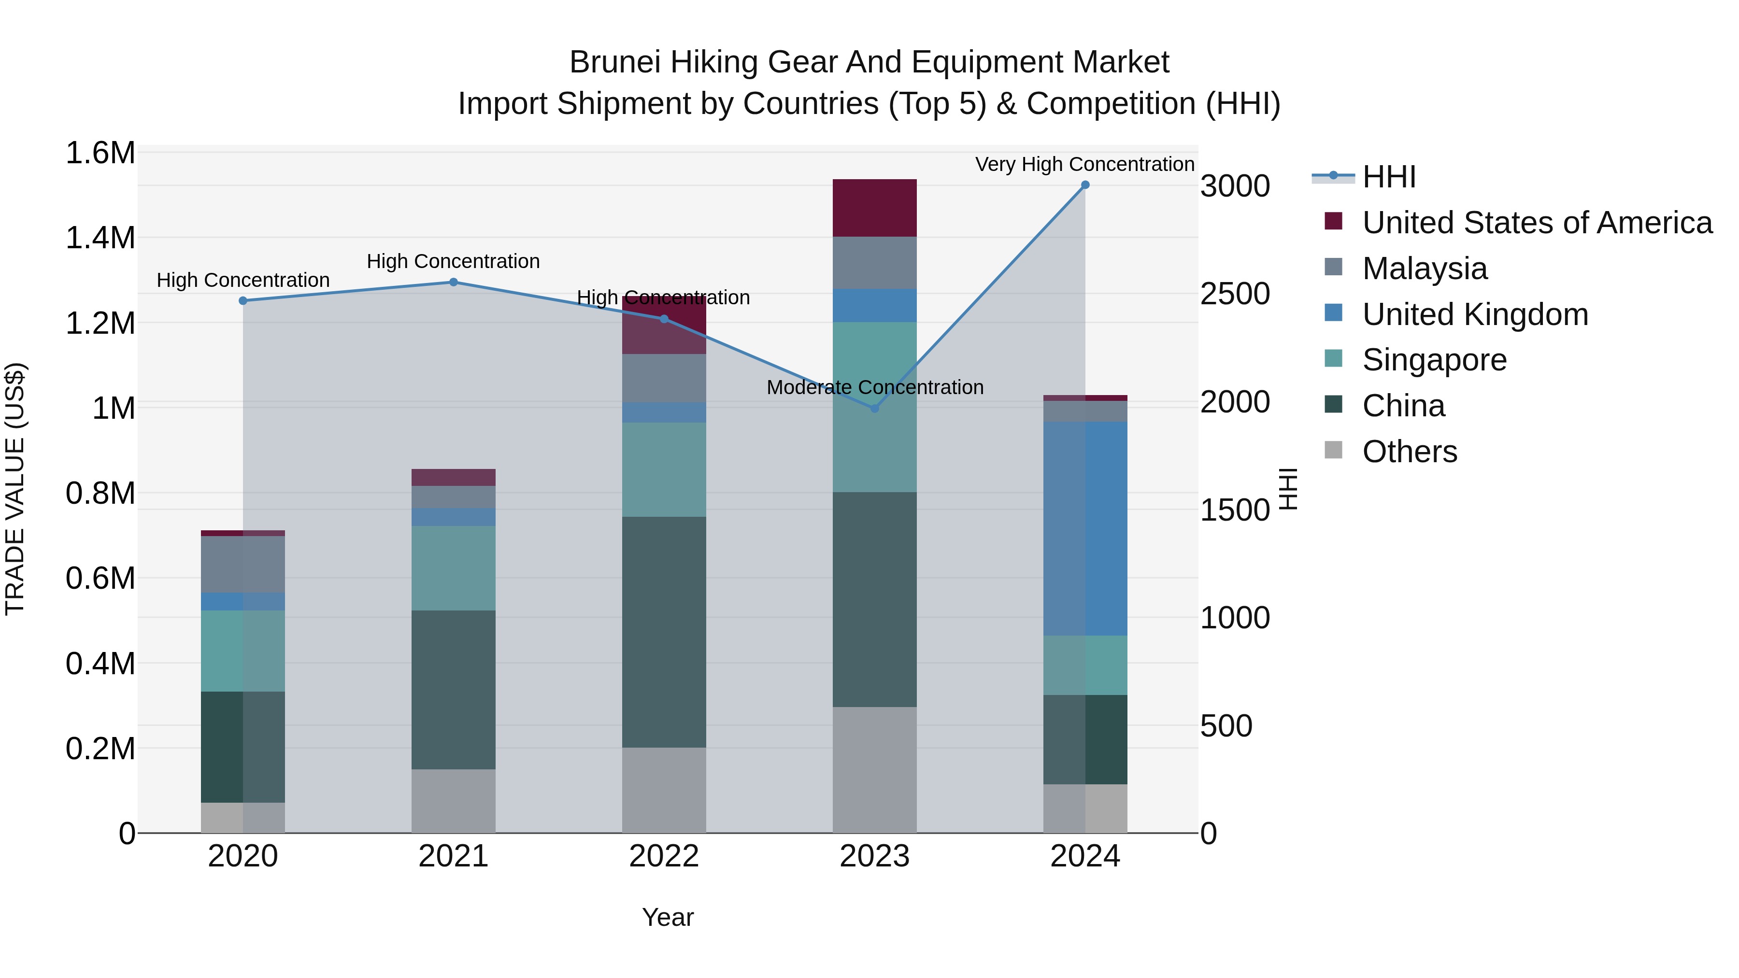The width and height of the screenshot is (1739, 978).
Task: Click the HHI data point for 2023
Action: (x=875, y=408)
